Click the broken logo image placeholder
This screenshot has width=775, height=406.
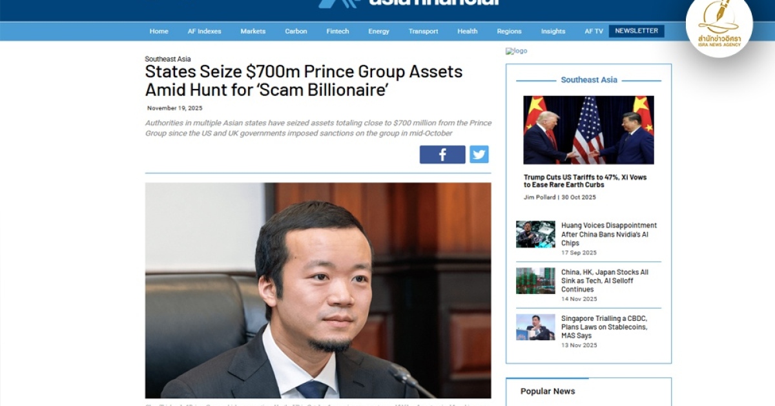[x=517, y=51]
